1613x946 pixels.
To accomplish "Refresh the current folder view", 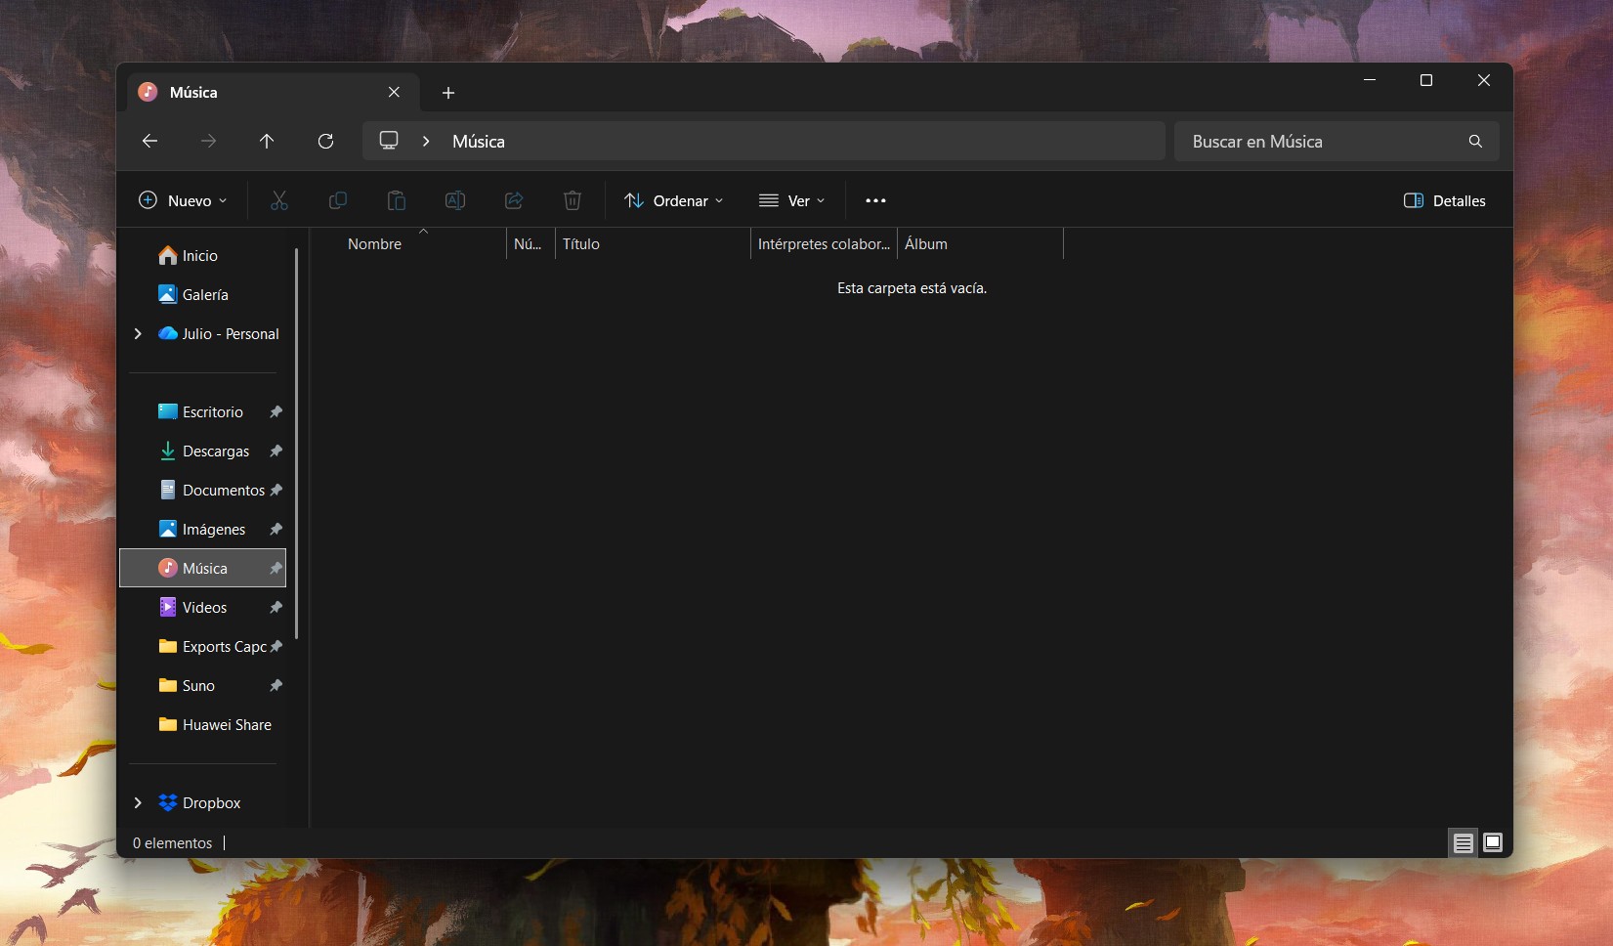I will coord(325,142).
